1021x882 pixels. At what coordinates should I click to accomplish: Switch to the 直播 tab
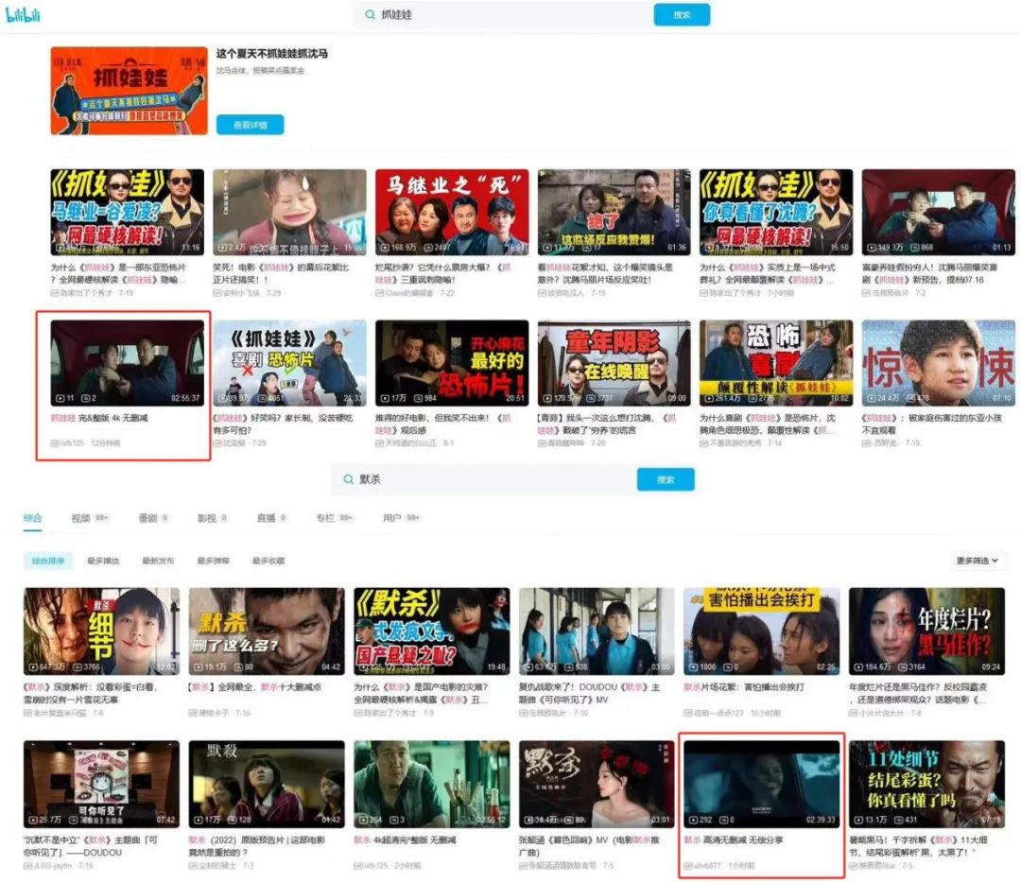pyautogui.click(x=271, y=518)
